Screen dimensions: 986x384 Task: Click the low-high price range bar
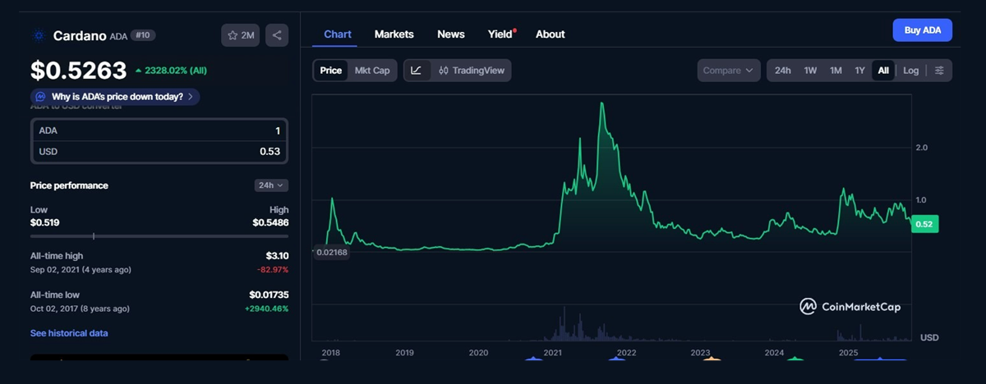pos(159,236)
